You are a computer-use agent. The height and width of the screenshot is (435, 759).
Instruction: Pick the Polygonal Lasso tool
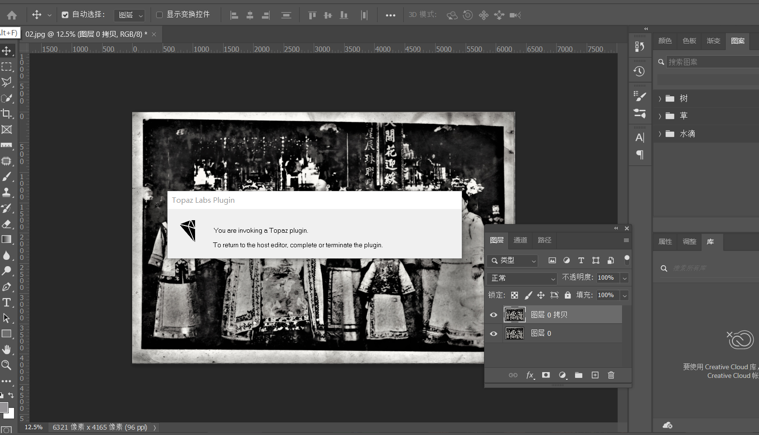(x=7, y=82)
